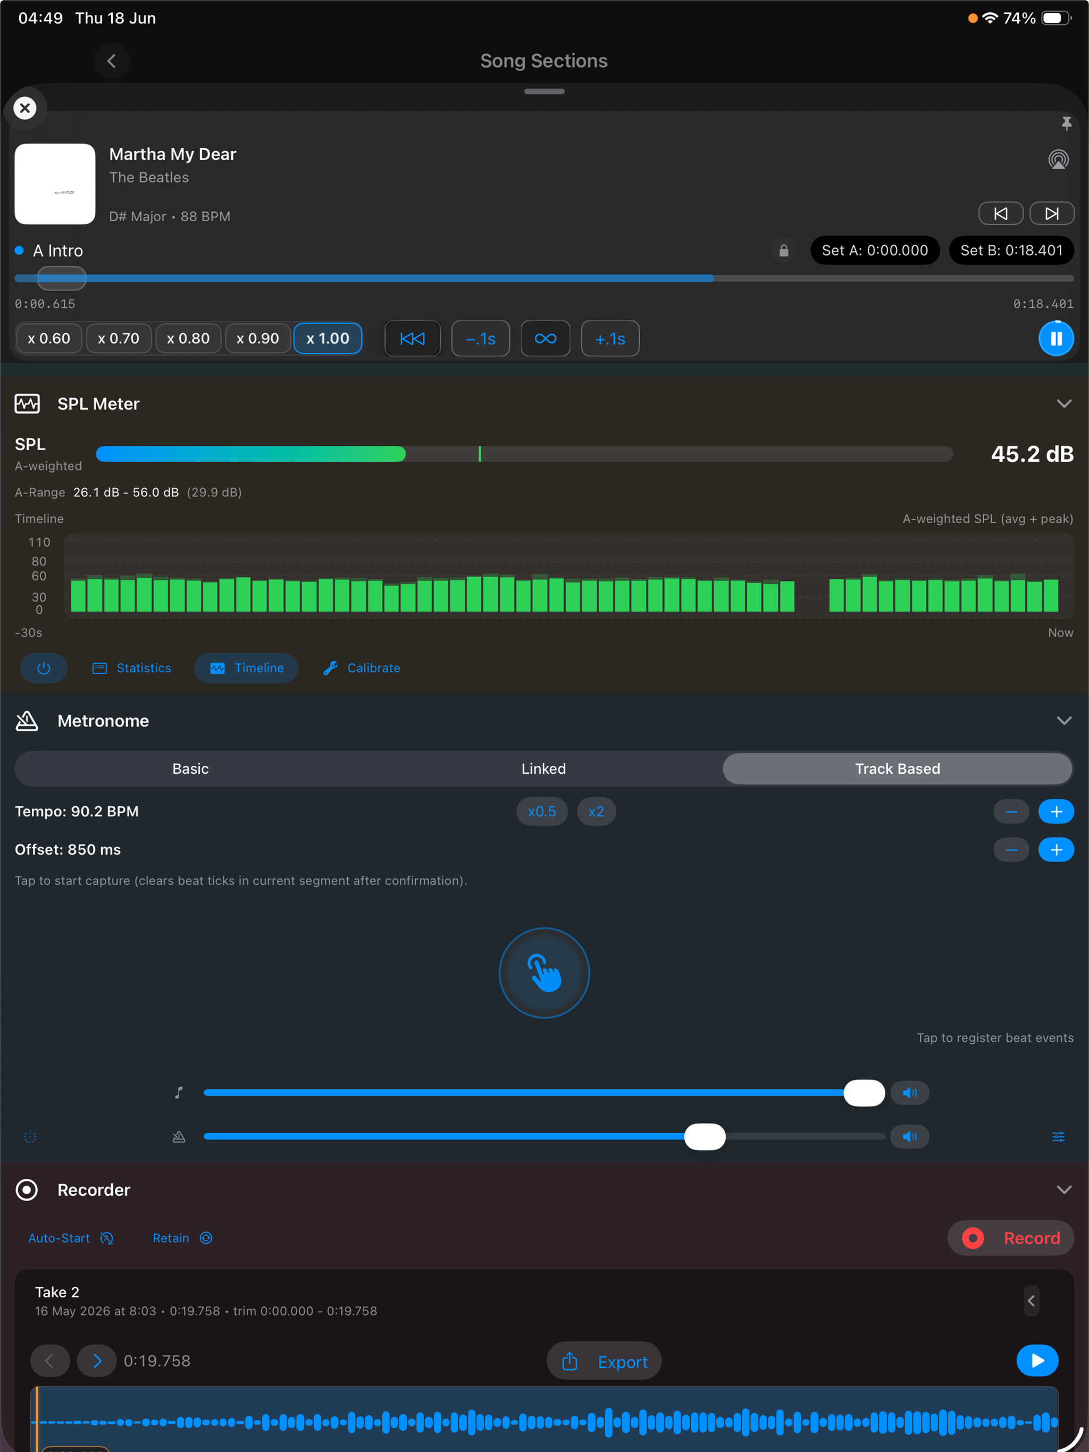Toggle infinite loop playback
Screen dimensions: 1089x1452
click(x=545, y=339)
